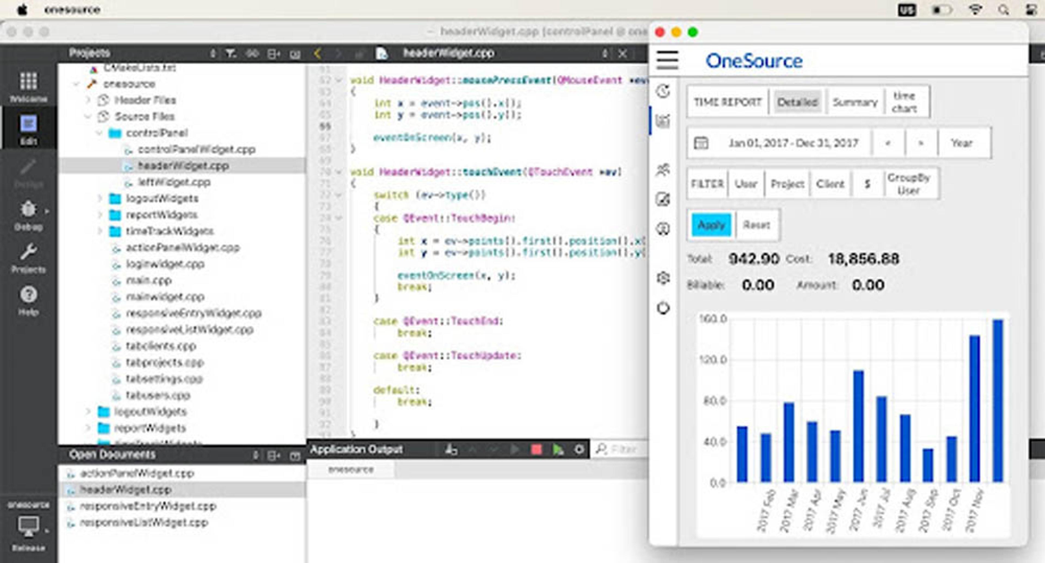The height and width of the screenshot is (563, 1045).
Task: Click the timer clock icon in OneSource sidebar
Action: pyautogui.click(x=663, y=91)
